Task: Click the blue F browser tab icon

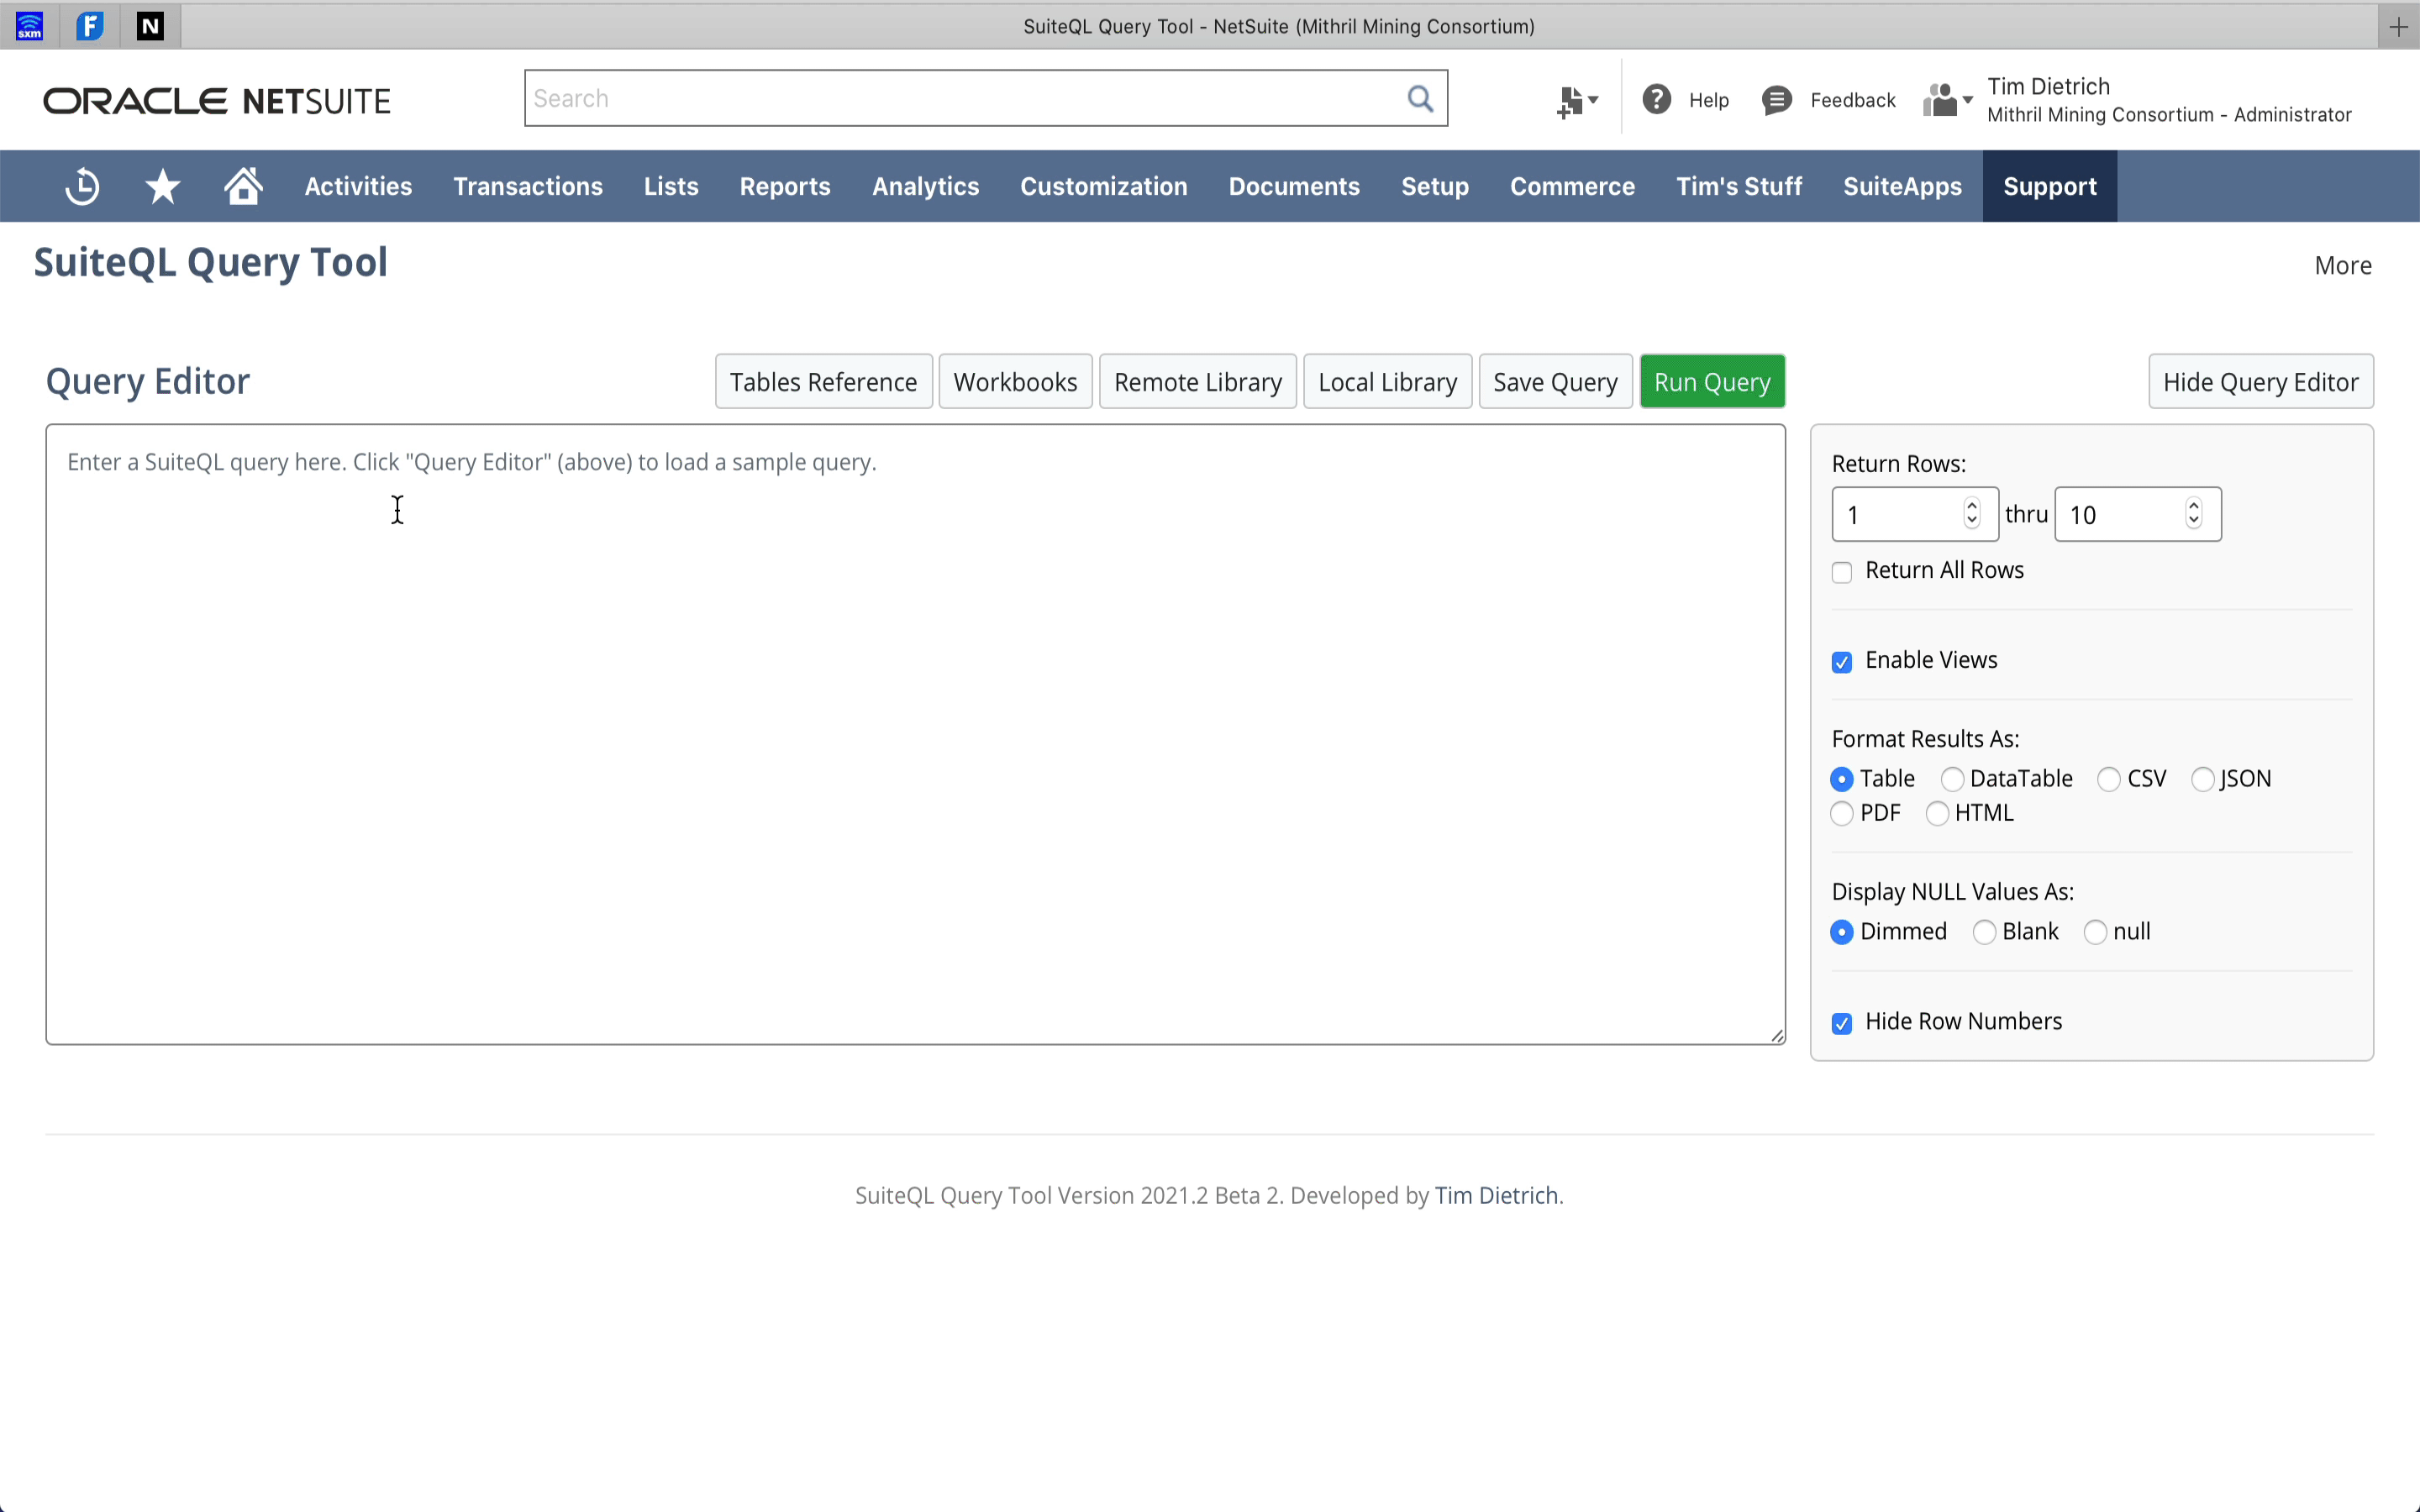Action: [90, 26]
